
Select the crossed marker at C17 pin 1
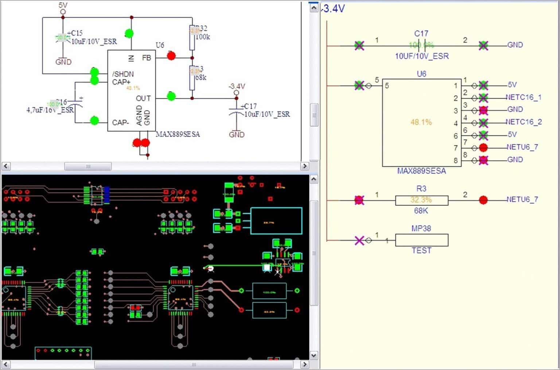pyautogui.click(x=359, y=46)
